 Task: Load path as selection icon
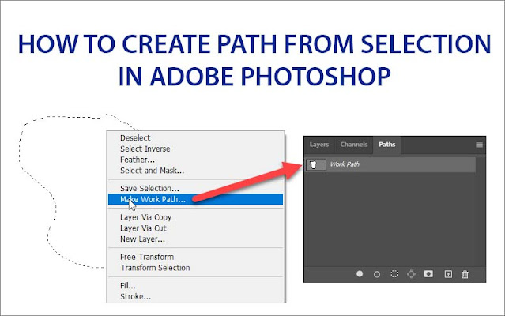tap(394, 274)
